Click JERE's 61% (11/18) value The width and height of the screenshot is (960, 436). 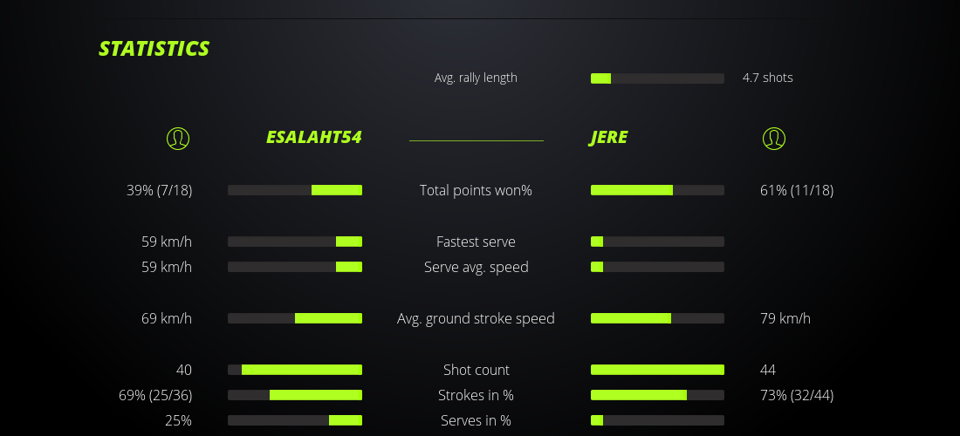point(797,190)
